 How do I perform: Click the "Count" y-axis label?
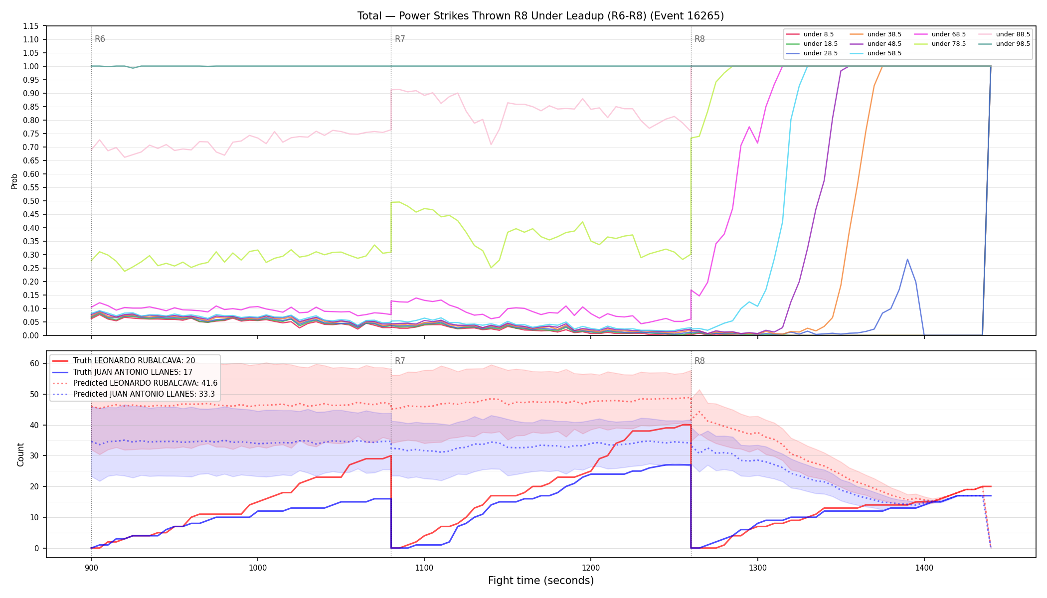20,454
